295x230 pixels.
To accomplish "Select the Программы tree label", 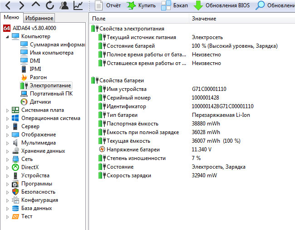I will [x=37, y=184].
